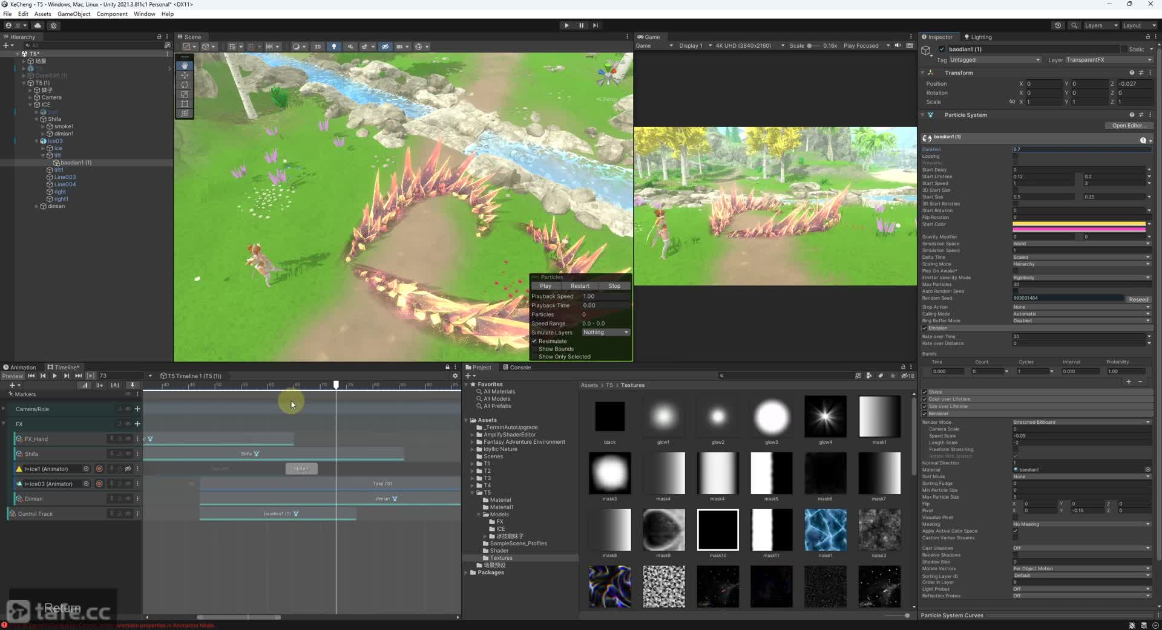Select the baodian1 (1) clip in Control Track

pyautogui.click(x=278, y=514)
